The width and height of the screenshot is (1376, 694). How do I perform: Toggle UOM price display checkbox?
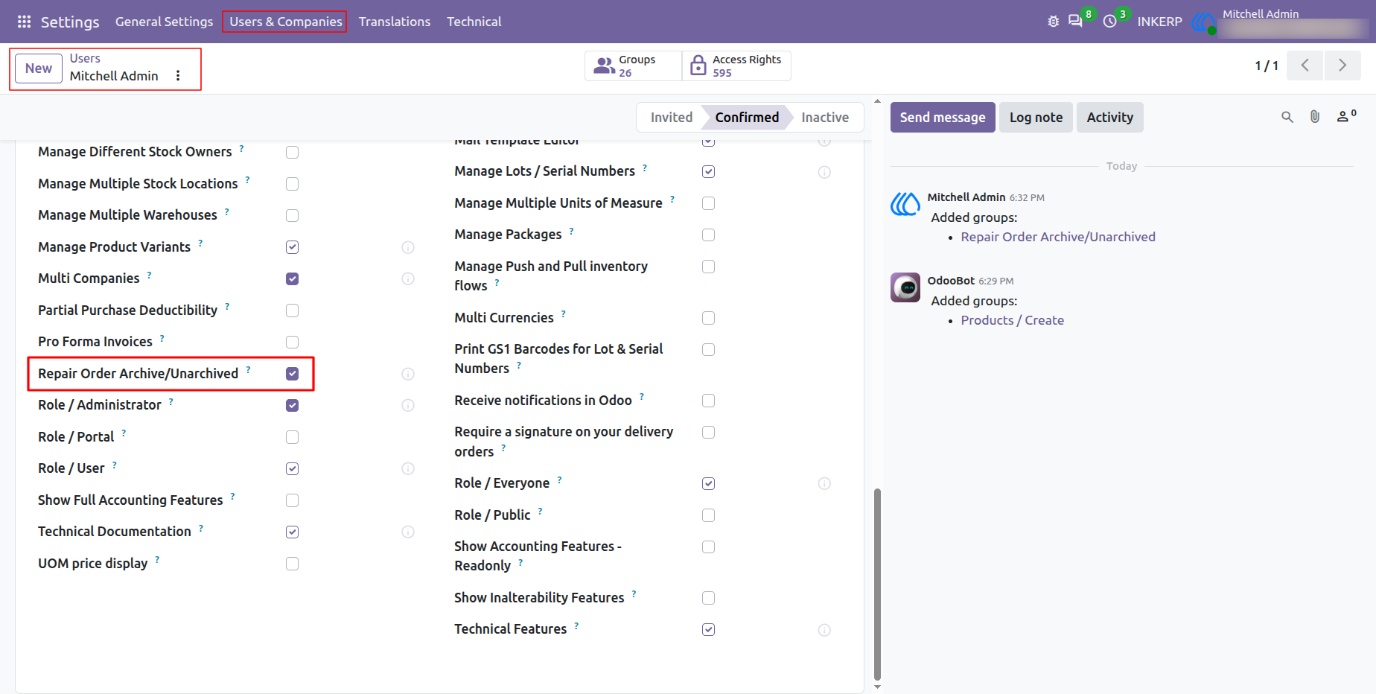point(292,564)
